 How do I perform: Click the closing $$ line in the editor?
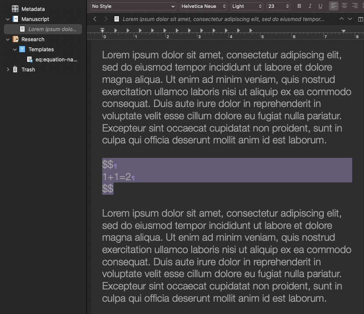108,189
